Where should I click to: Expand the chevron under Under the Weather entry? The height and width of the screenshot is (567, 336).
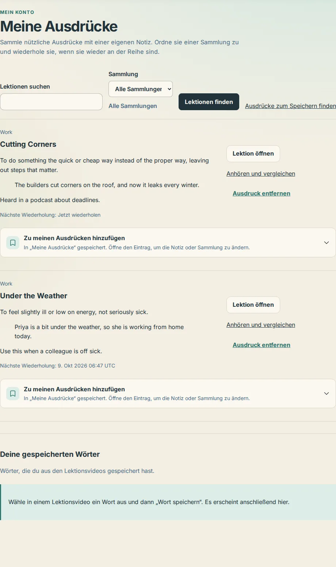coord(327,393)
